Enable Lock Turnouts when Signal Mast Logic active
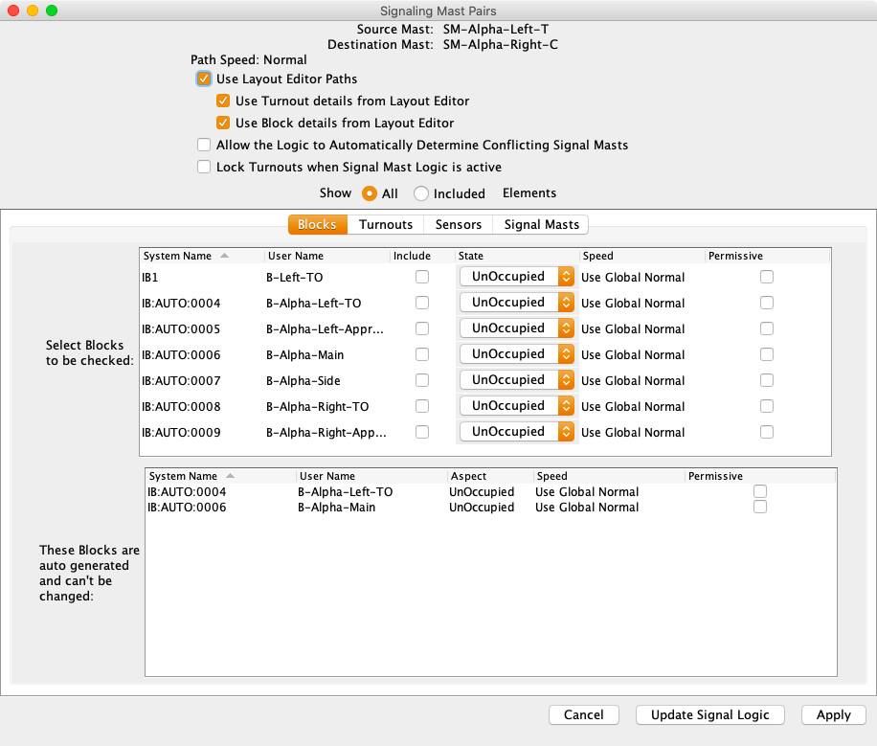Image resolution: width=877 pixels, height=746 pixels. click(204, 167)
